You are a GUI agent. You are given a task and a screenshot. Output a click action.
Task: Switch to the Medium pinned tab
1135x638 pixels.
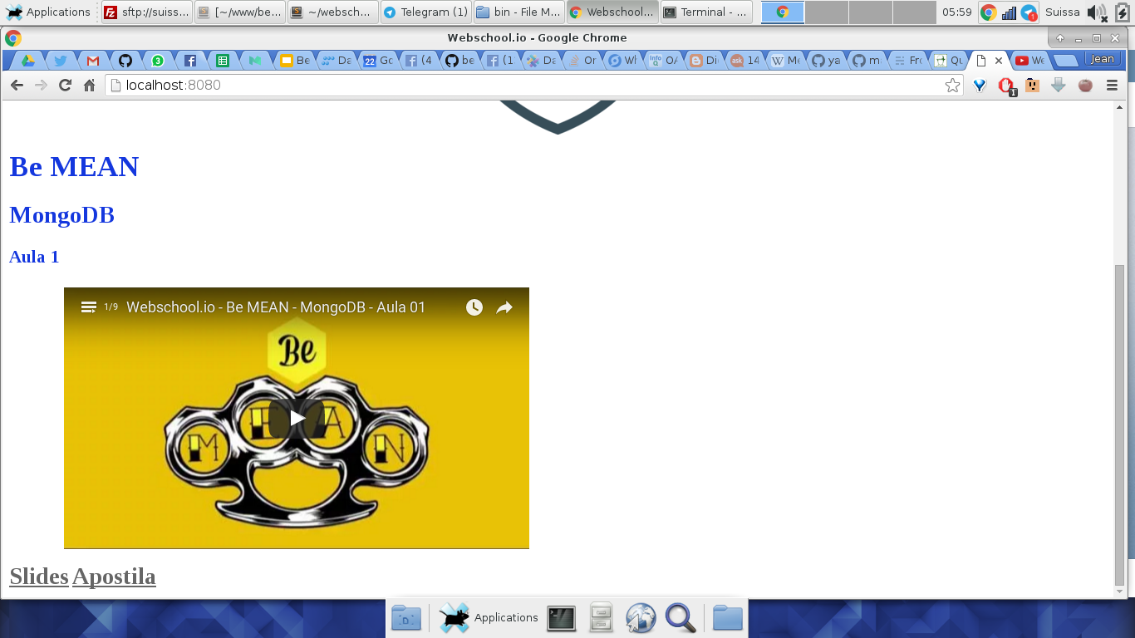255,60
